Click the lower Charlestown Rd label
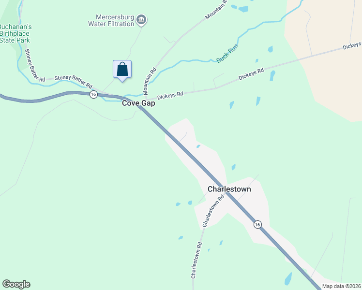 pos(196,260)
